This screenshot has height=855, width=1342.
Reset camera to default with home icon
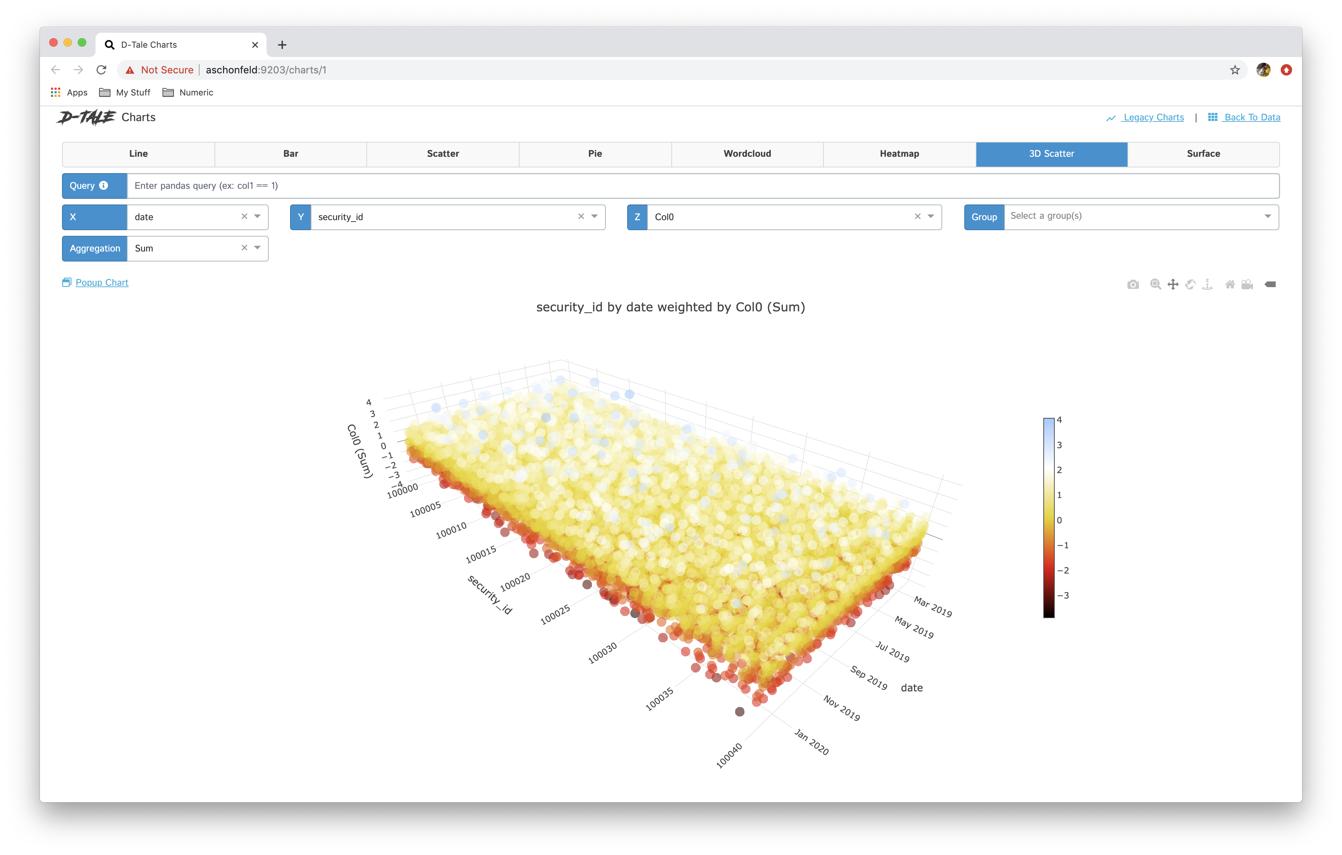[x=1229, y=285]
